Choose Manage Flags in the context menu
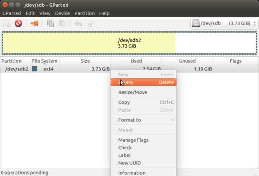The image size is (259, 176). pos(143,140)
